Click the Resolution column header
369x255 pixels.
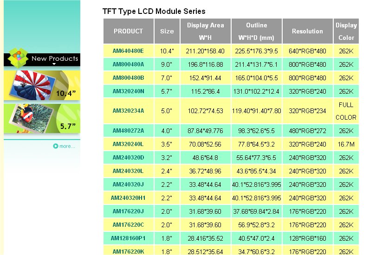coord(307,31)
